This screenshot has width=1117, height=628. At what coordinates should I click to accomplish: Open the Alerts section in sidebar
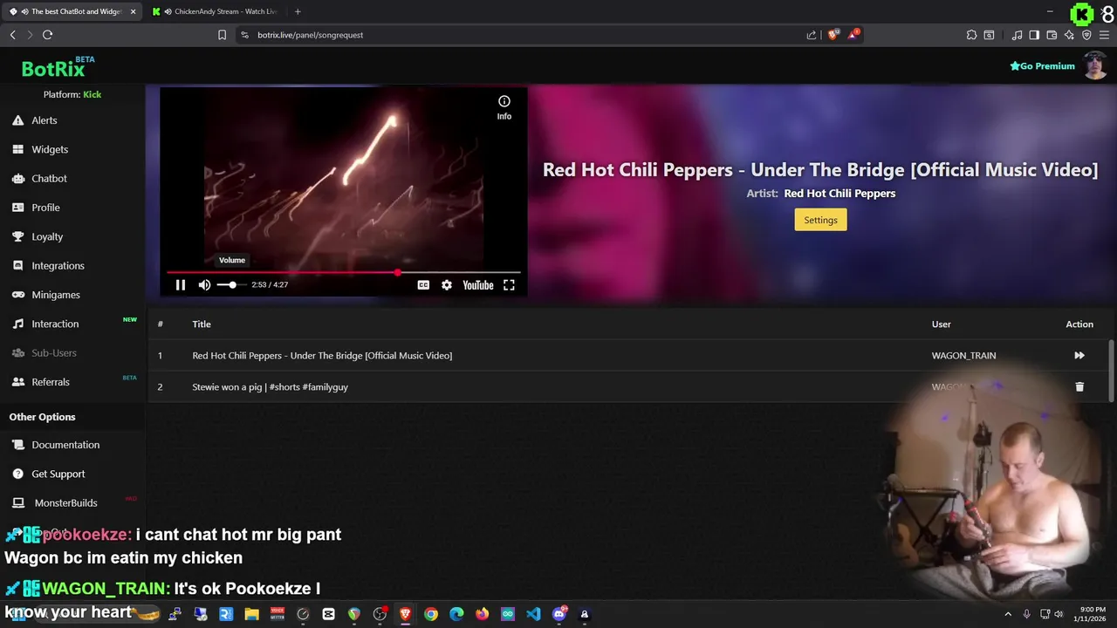pos(45,120)
